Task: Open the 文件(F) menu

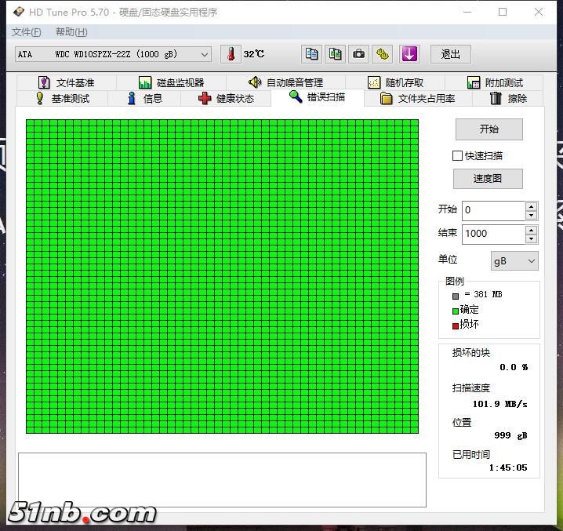Action: click(x=27, y=32)
